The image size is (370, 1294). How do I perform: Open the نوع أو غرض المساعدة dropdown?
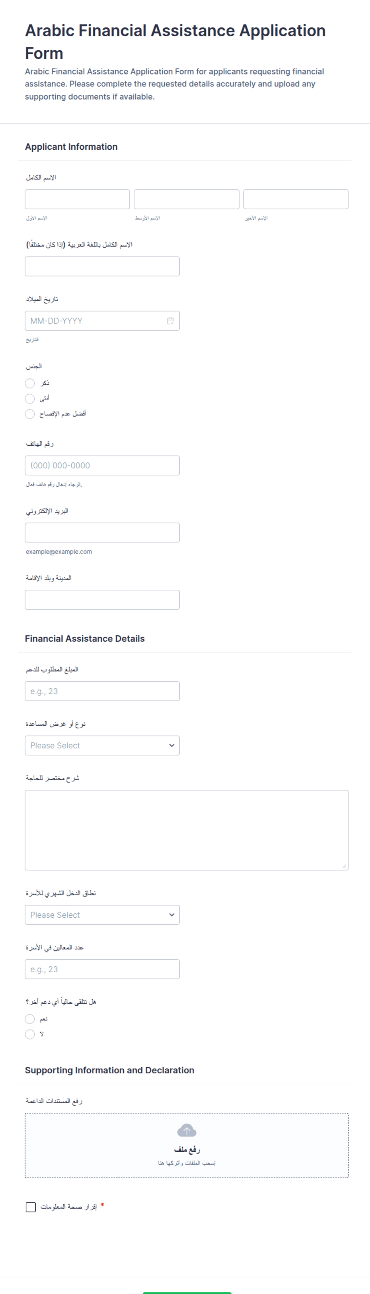click(102, 746)
